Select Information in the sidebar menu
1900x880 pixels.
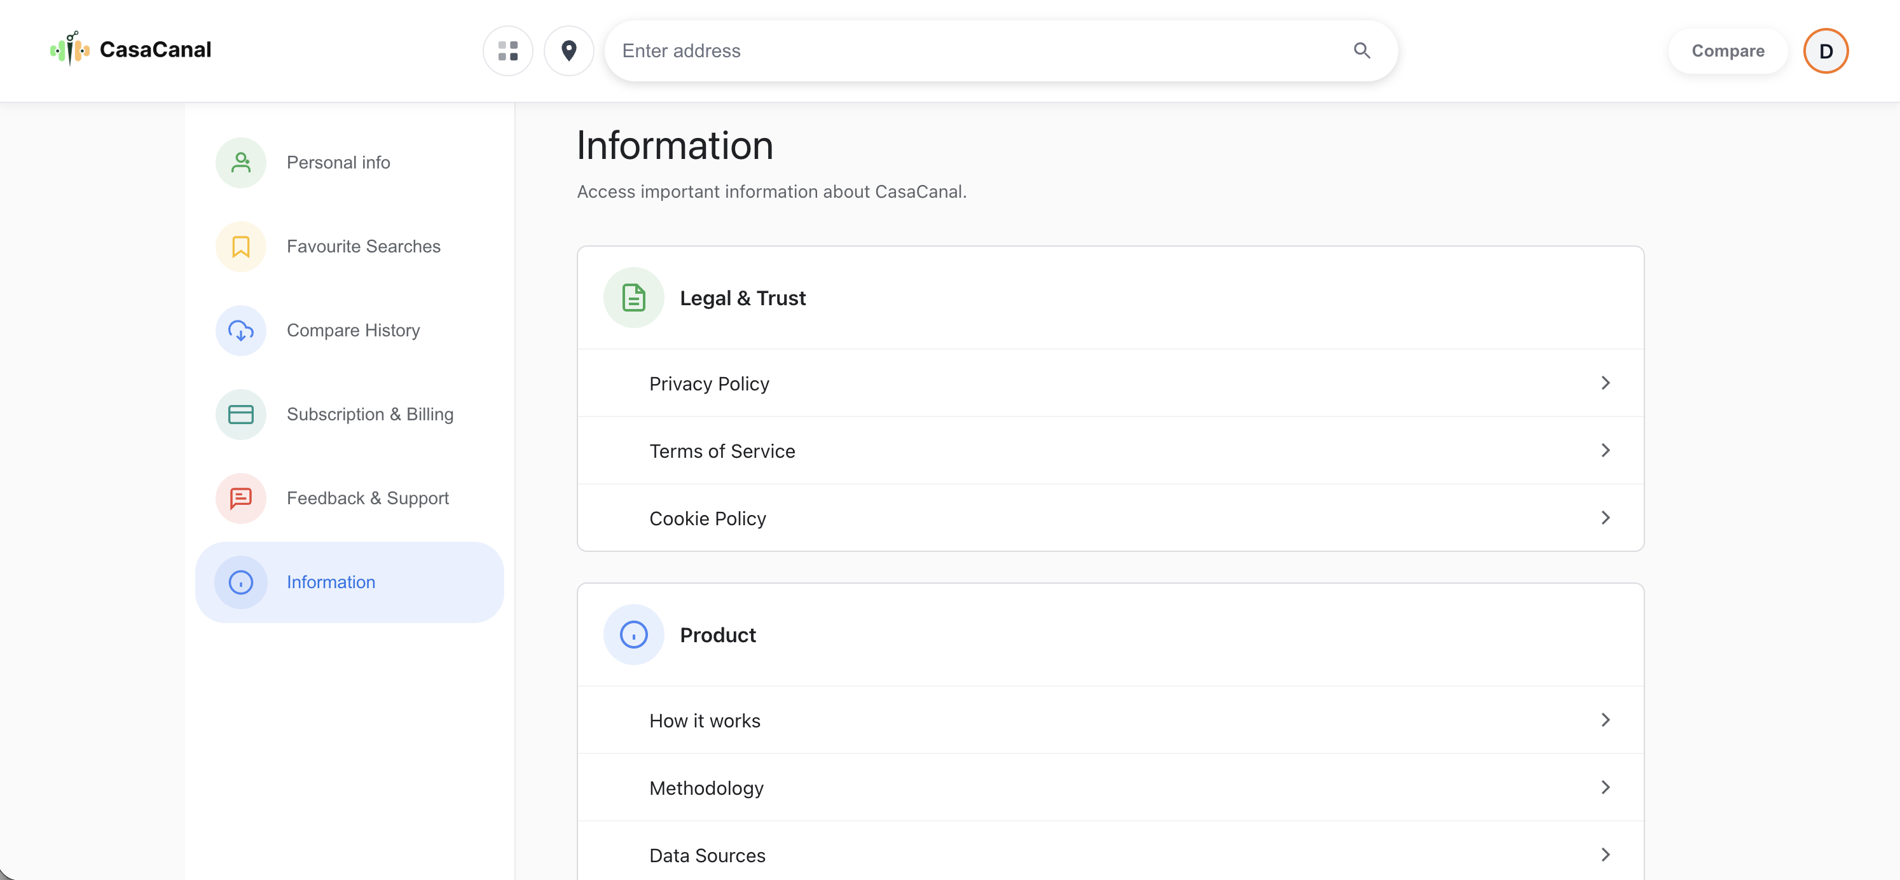(331, 582)
